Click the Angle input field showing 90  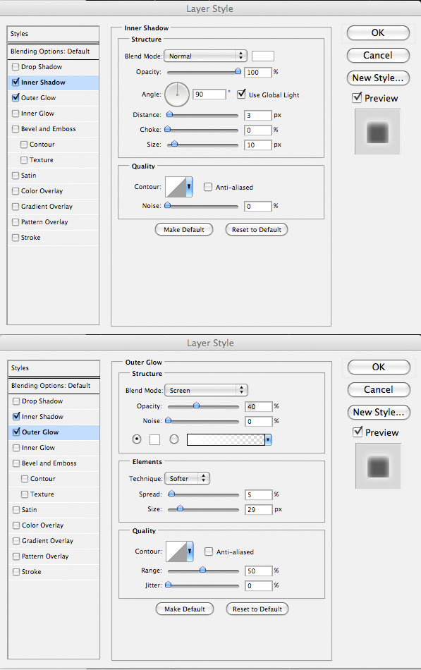click(209, 95)
